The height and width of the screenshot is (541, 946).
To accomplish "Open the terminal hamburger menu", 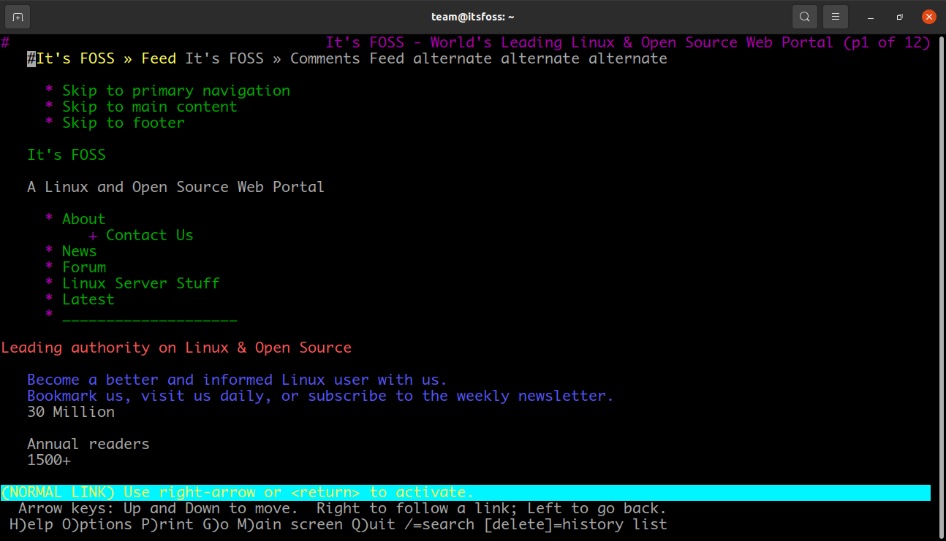I will point(835,17).
